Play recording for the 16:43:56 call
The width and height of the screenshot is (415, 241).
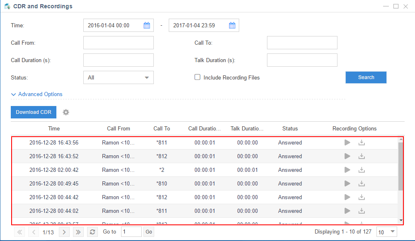pyautogui.click(x=347, y=142)
